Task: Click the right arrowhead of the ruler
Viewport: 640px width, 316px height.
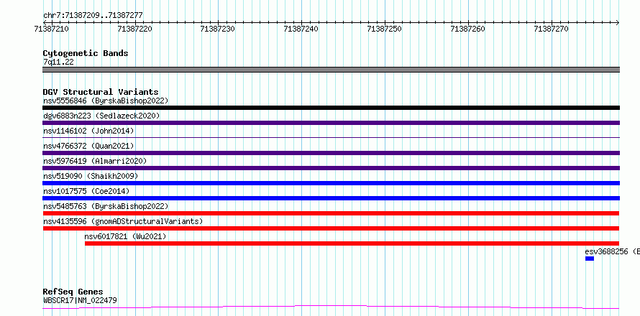Action: (x=618, y=22)
